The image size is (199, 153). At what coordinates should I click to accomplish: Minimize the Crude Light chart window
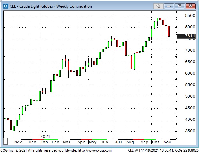point(169,6)
